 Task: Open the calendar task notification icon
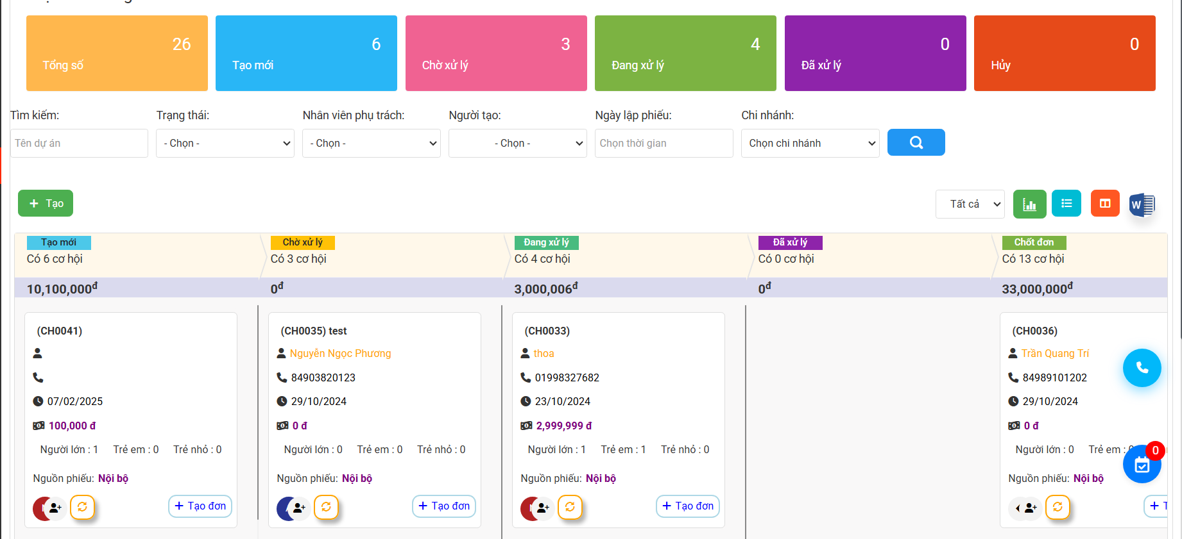click(1142, 465)
